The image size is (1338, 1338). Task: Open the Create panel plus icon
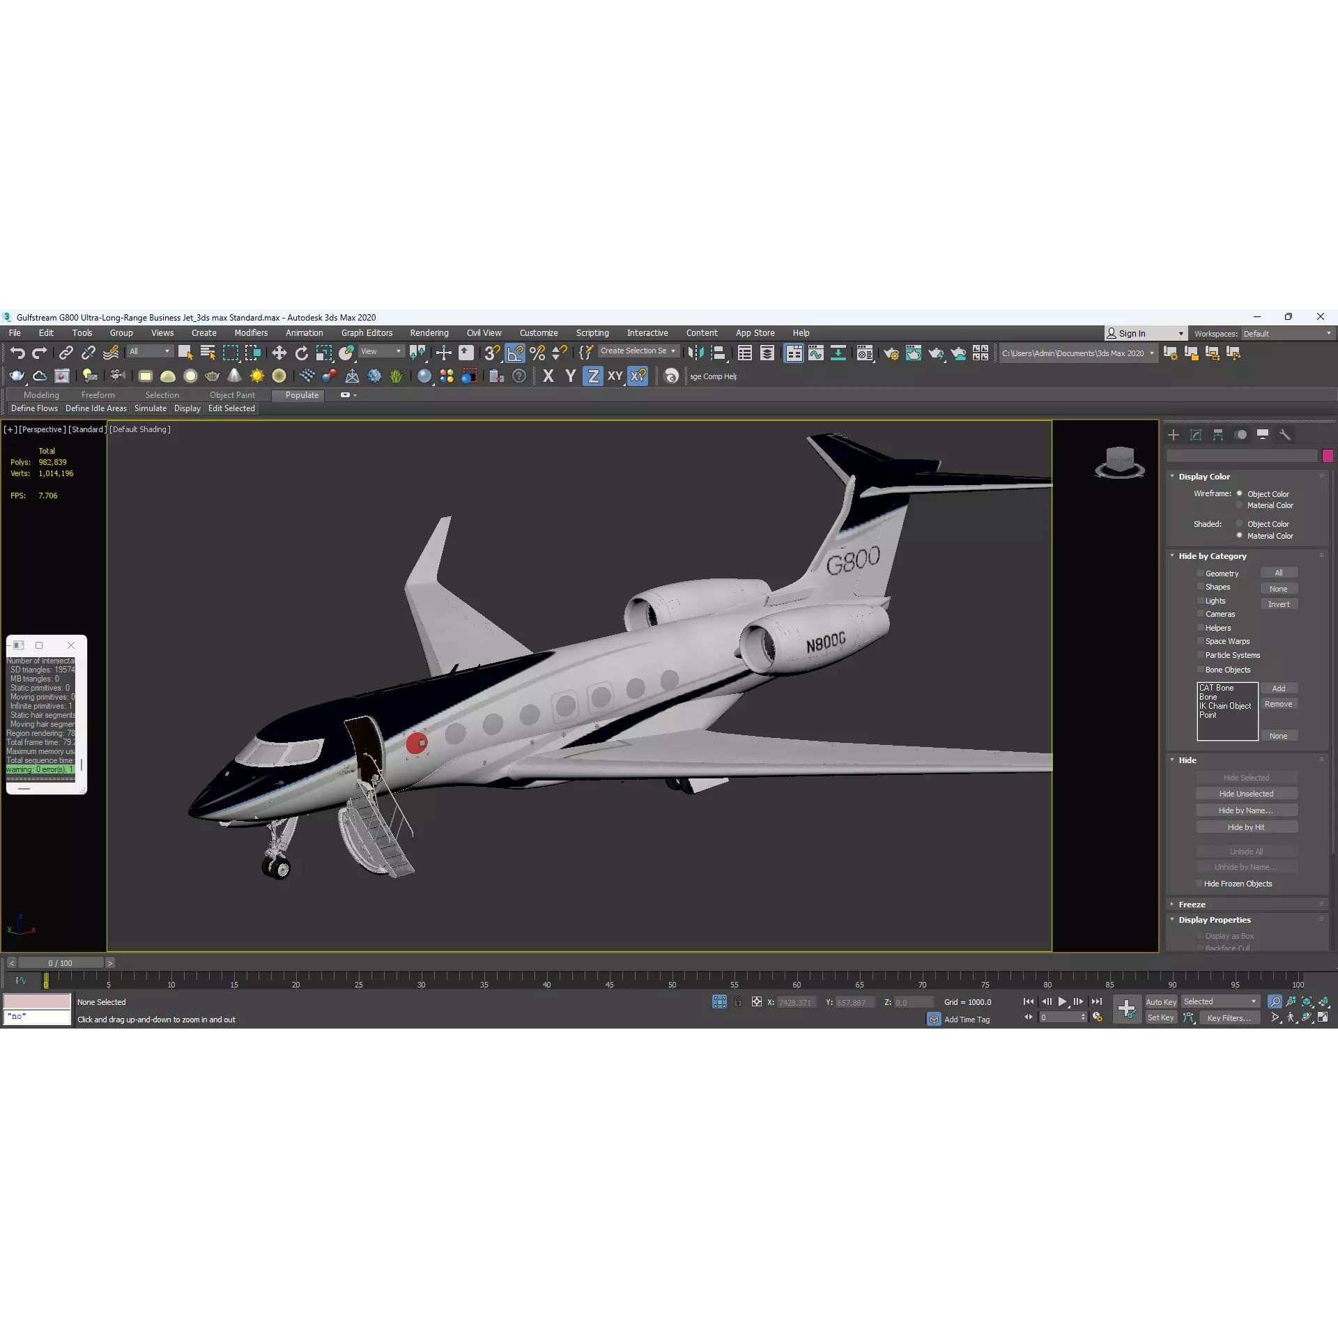coord(1174,434)
